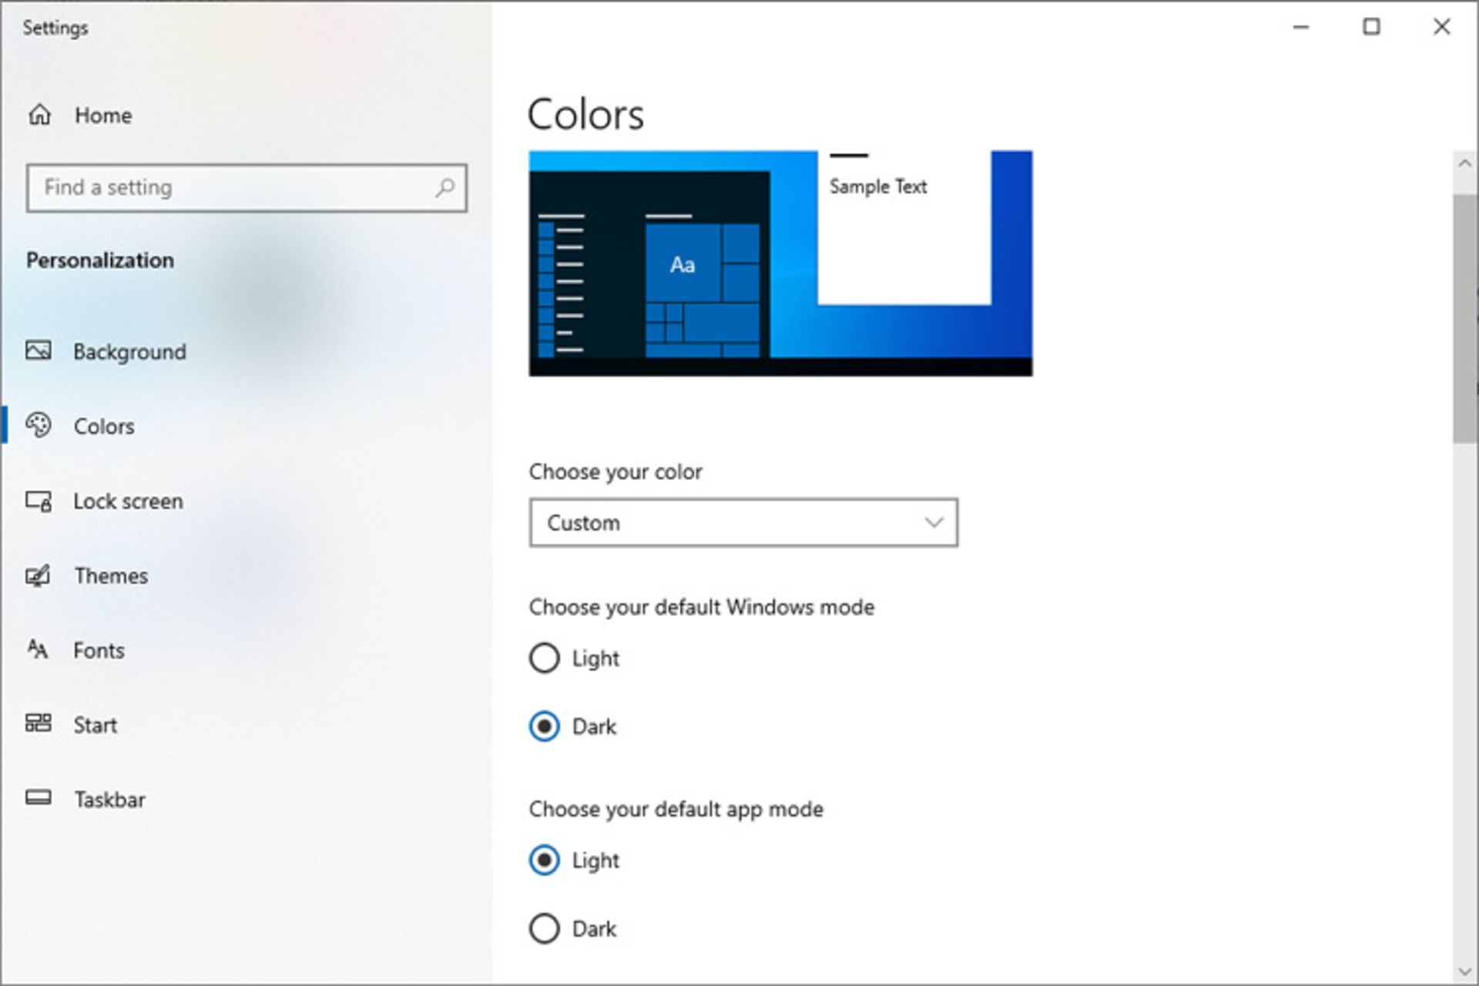Select the Background settings icon
Screen dimensions: 1479x986
coord(39,350)
